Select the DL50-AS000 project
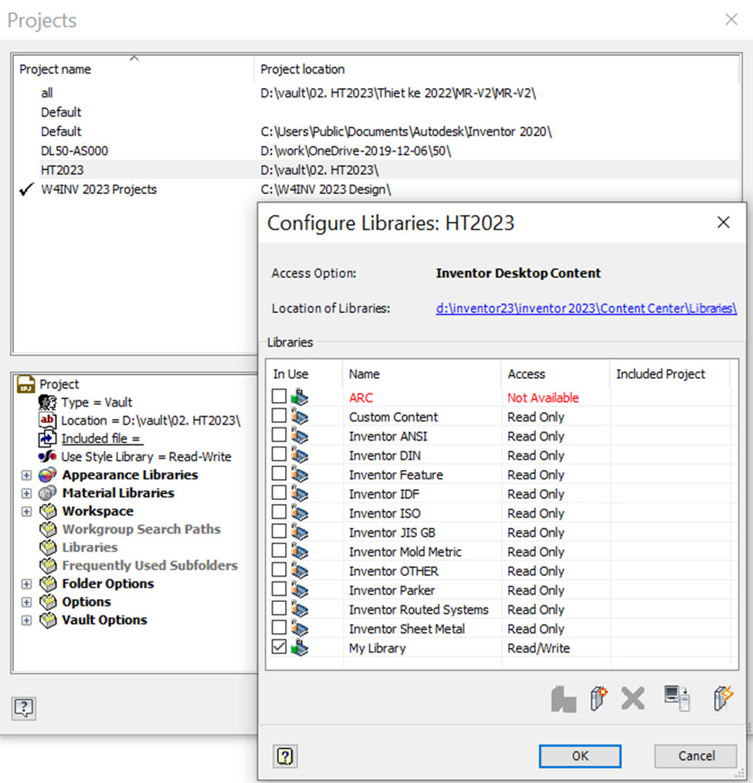Image resolution: width=753 pixels, height=783 pixels. point(377,151)
